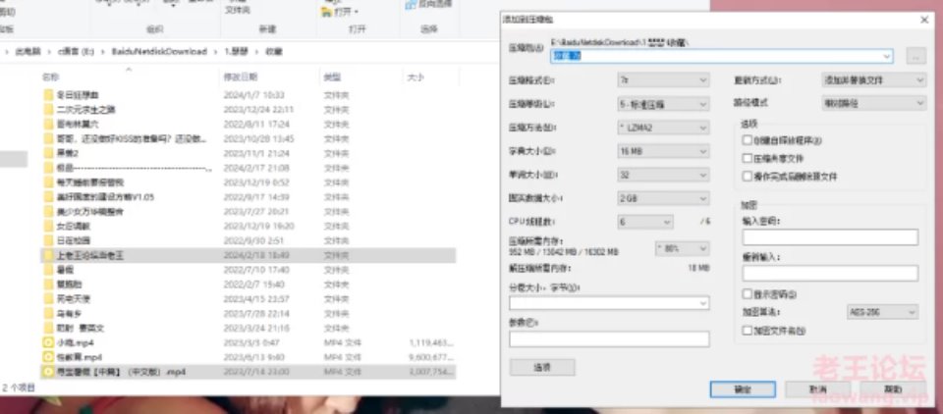The image size is (943, 414).
Task: Open memory usage dropdown showing 80%
Action: 682,248
